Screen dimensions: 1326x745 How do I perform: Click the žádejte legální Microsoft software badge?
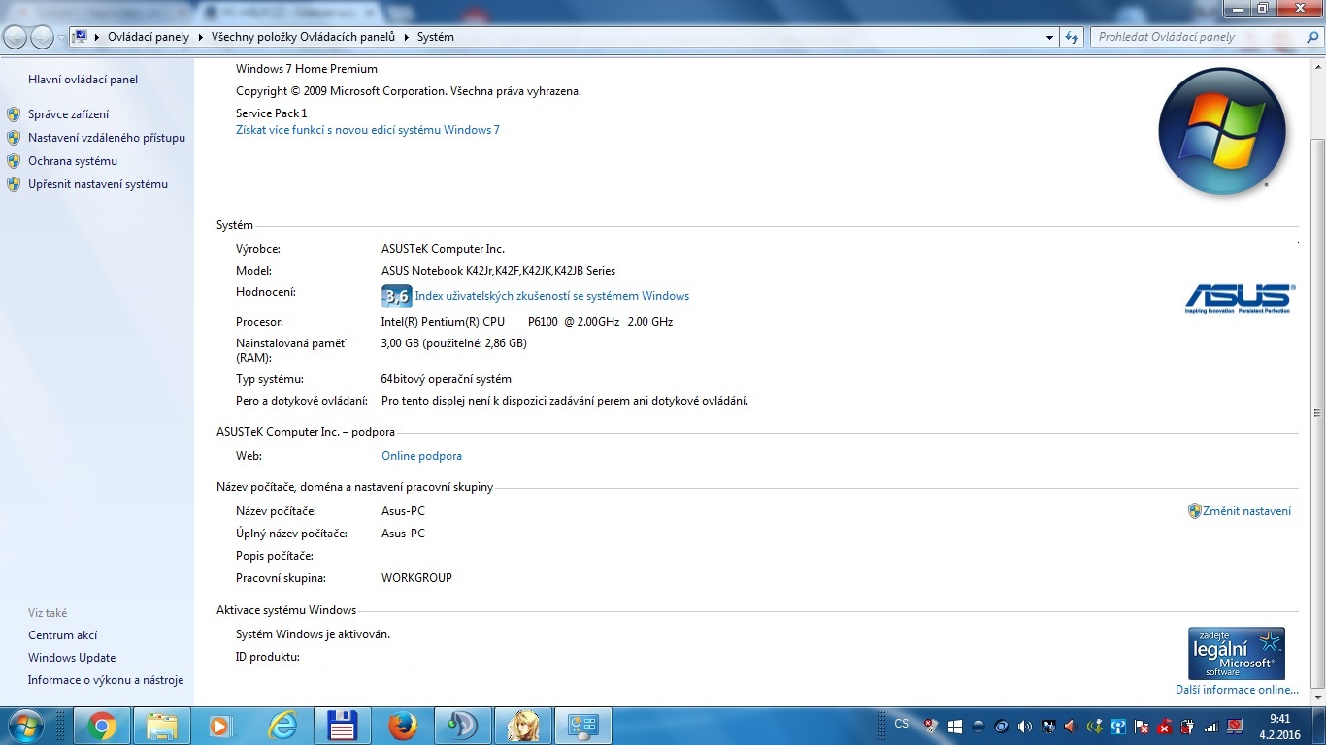(x=1237, y=653)
